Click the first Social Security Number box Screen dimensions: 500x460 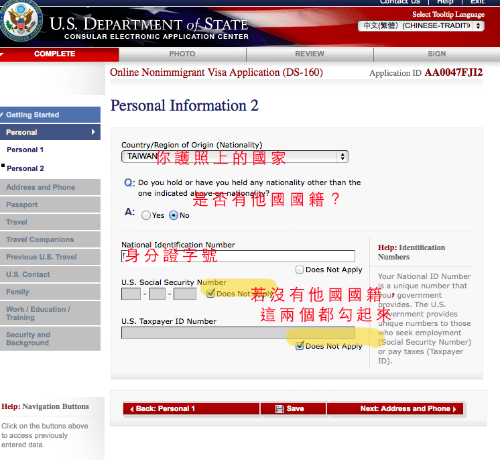point(131,294)
